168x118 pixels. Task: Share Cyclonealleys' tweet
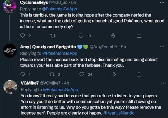[138, 36]
